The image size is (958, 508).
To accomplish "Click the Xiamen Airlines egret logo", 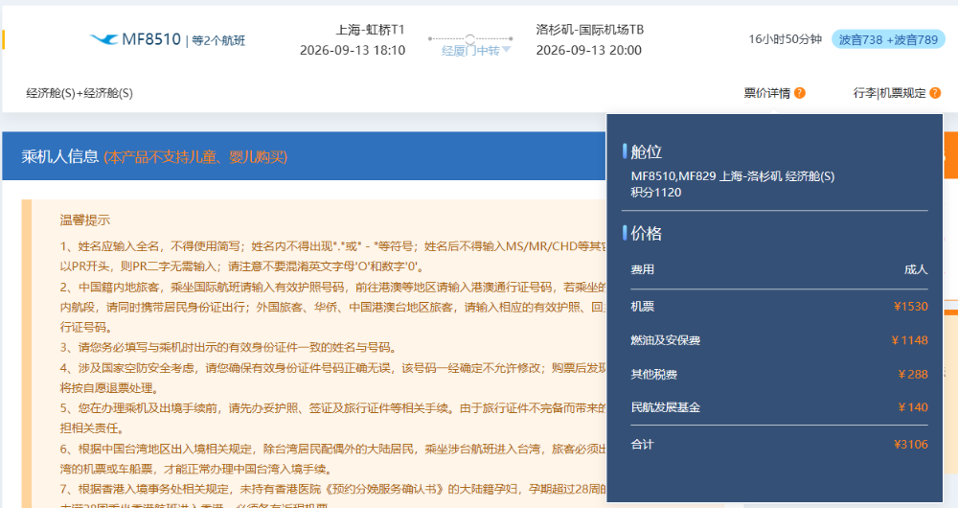I will point(103,39).
